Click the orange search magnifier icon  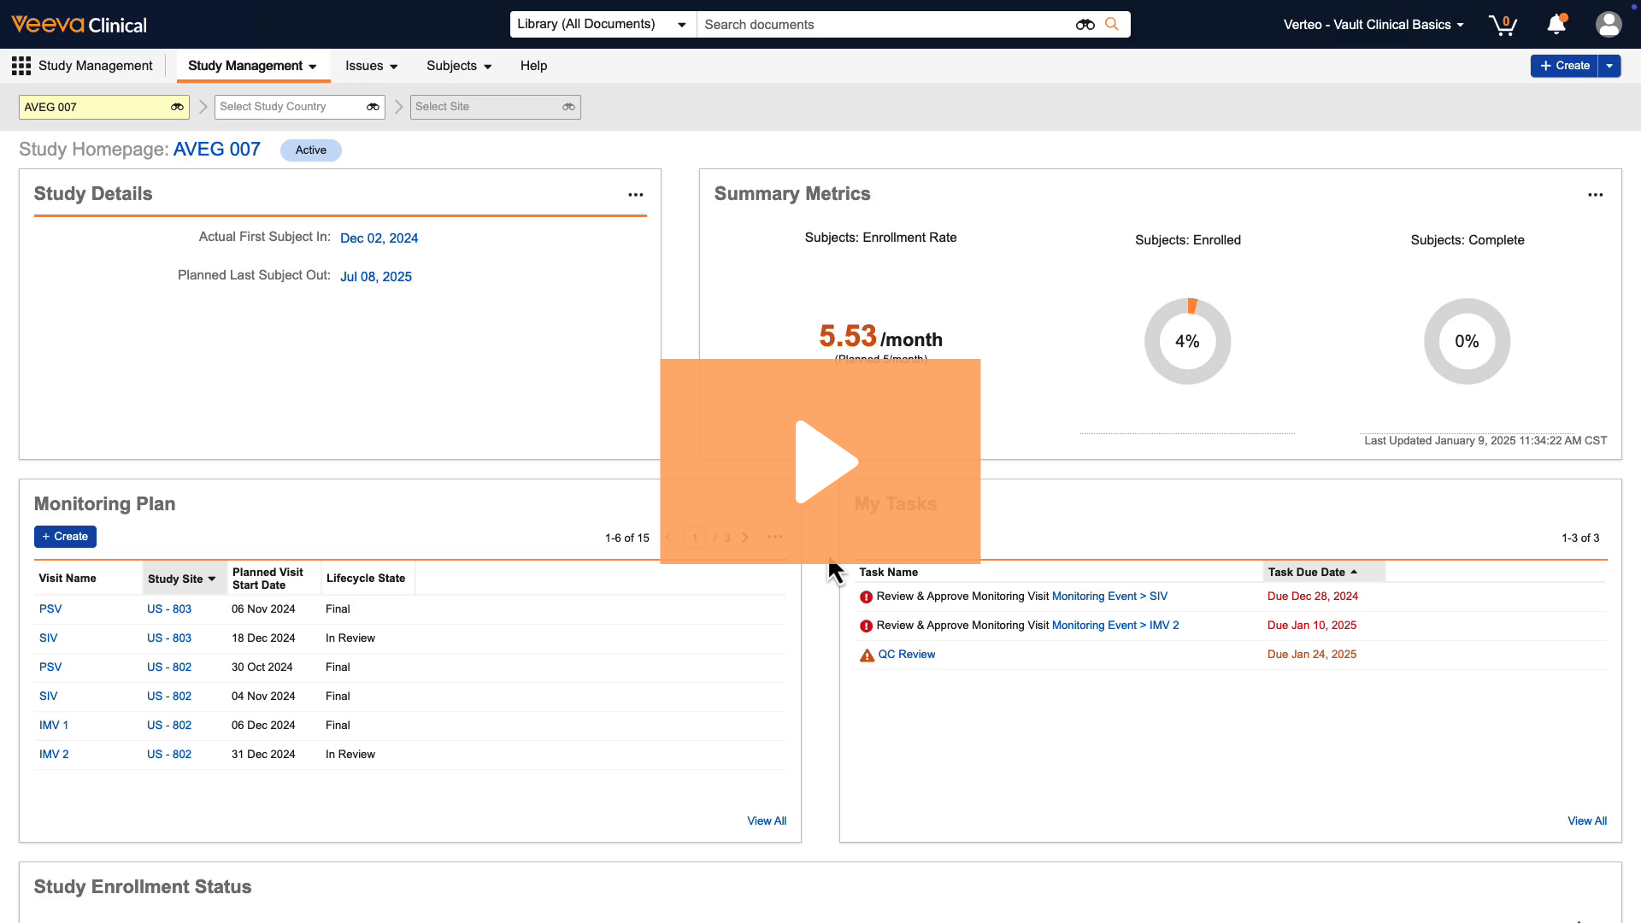point(1111,25)
